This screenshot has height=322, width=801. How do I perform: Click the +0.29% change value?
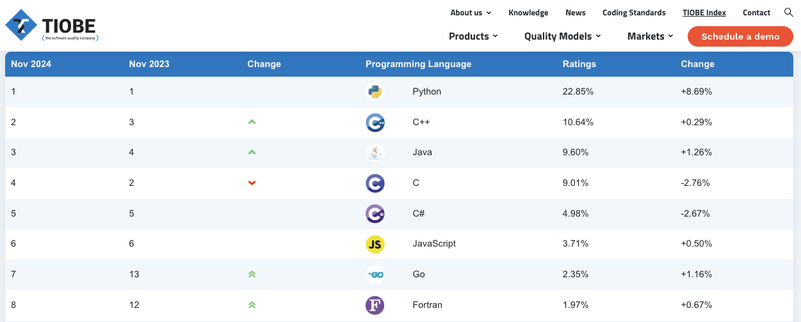click(697, 122)
